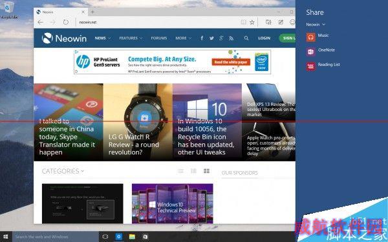The image size is (388, 242).
Task: Open the web note edit icon
Action: [x=281, y=22]
